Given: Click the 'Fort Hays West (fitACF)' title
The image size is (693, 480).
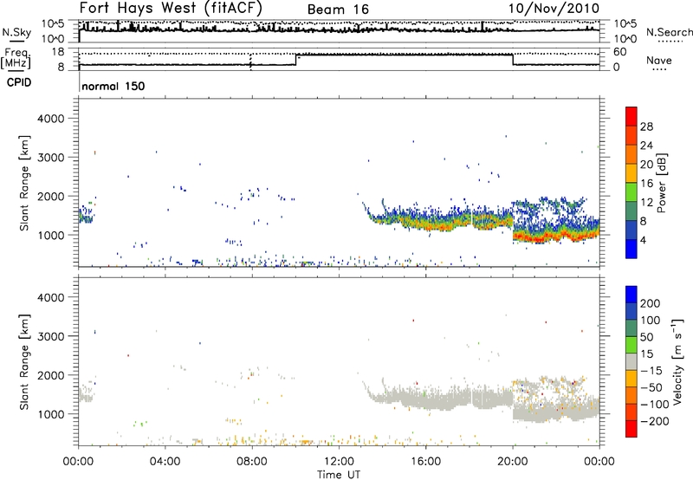Looking at the screenshot, I should click(x=171, y=8).
